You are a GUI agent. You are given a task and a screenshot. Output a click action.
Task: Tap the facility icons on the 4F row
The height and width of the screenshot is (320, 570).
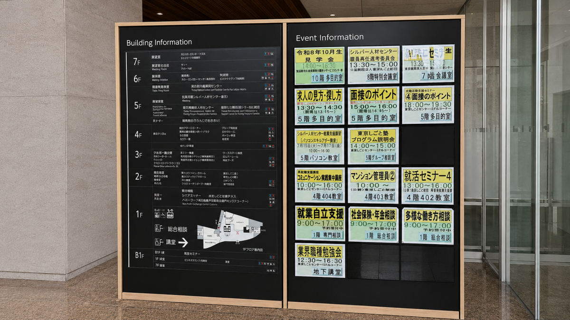tap(271, 135)
